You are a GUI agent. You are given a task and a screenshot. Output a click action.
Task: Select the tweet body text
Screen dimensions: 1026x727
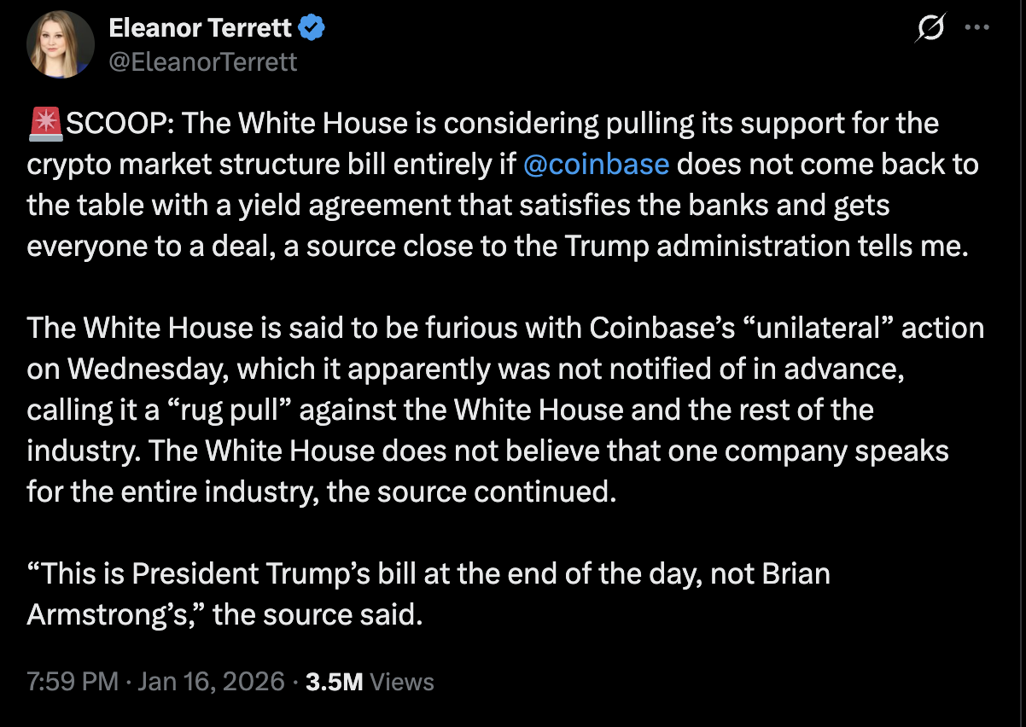click(504, 367)
